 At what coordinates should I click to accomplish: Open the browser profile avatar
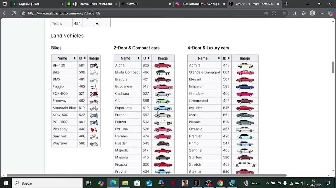(x=312, y=13)
